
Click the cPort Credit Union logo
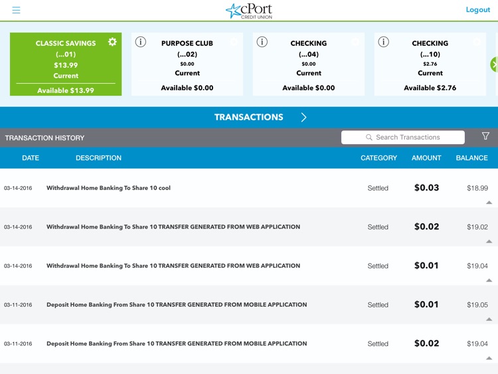(x=249, y=11)
